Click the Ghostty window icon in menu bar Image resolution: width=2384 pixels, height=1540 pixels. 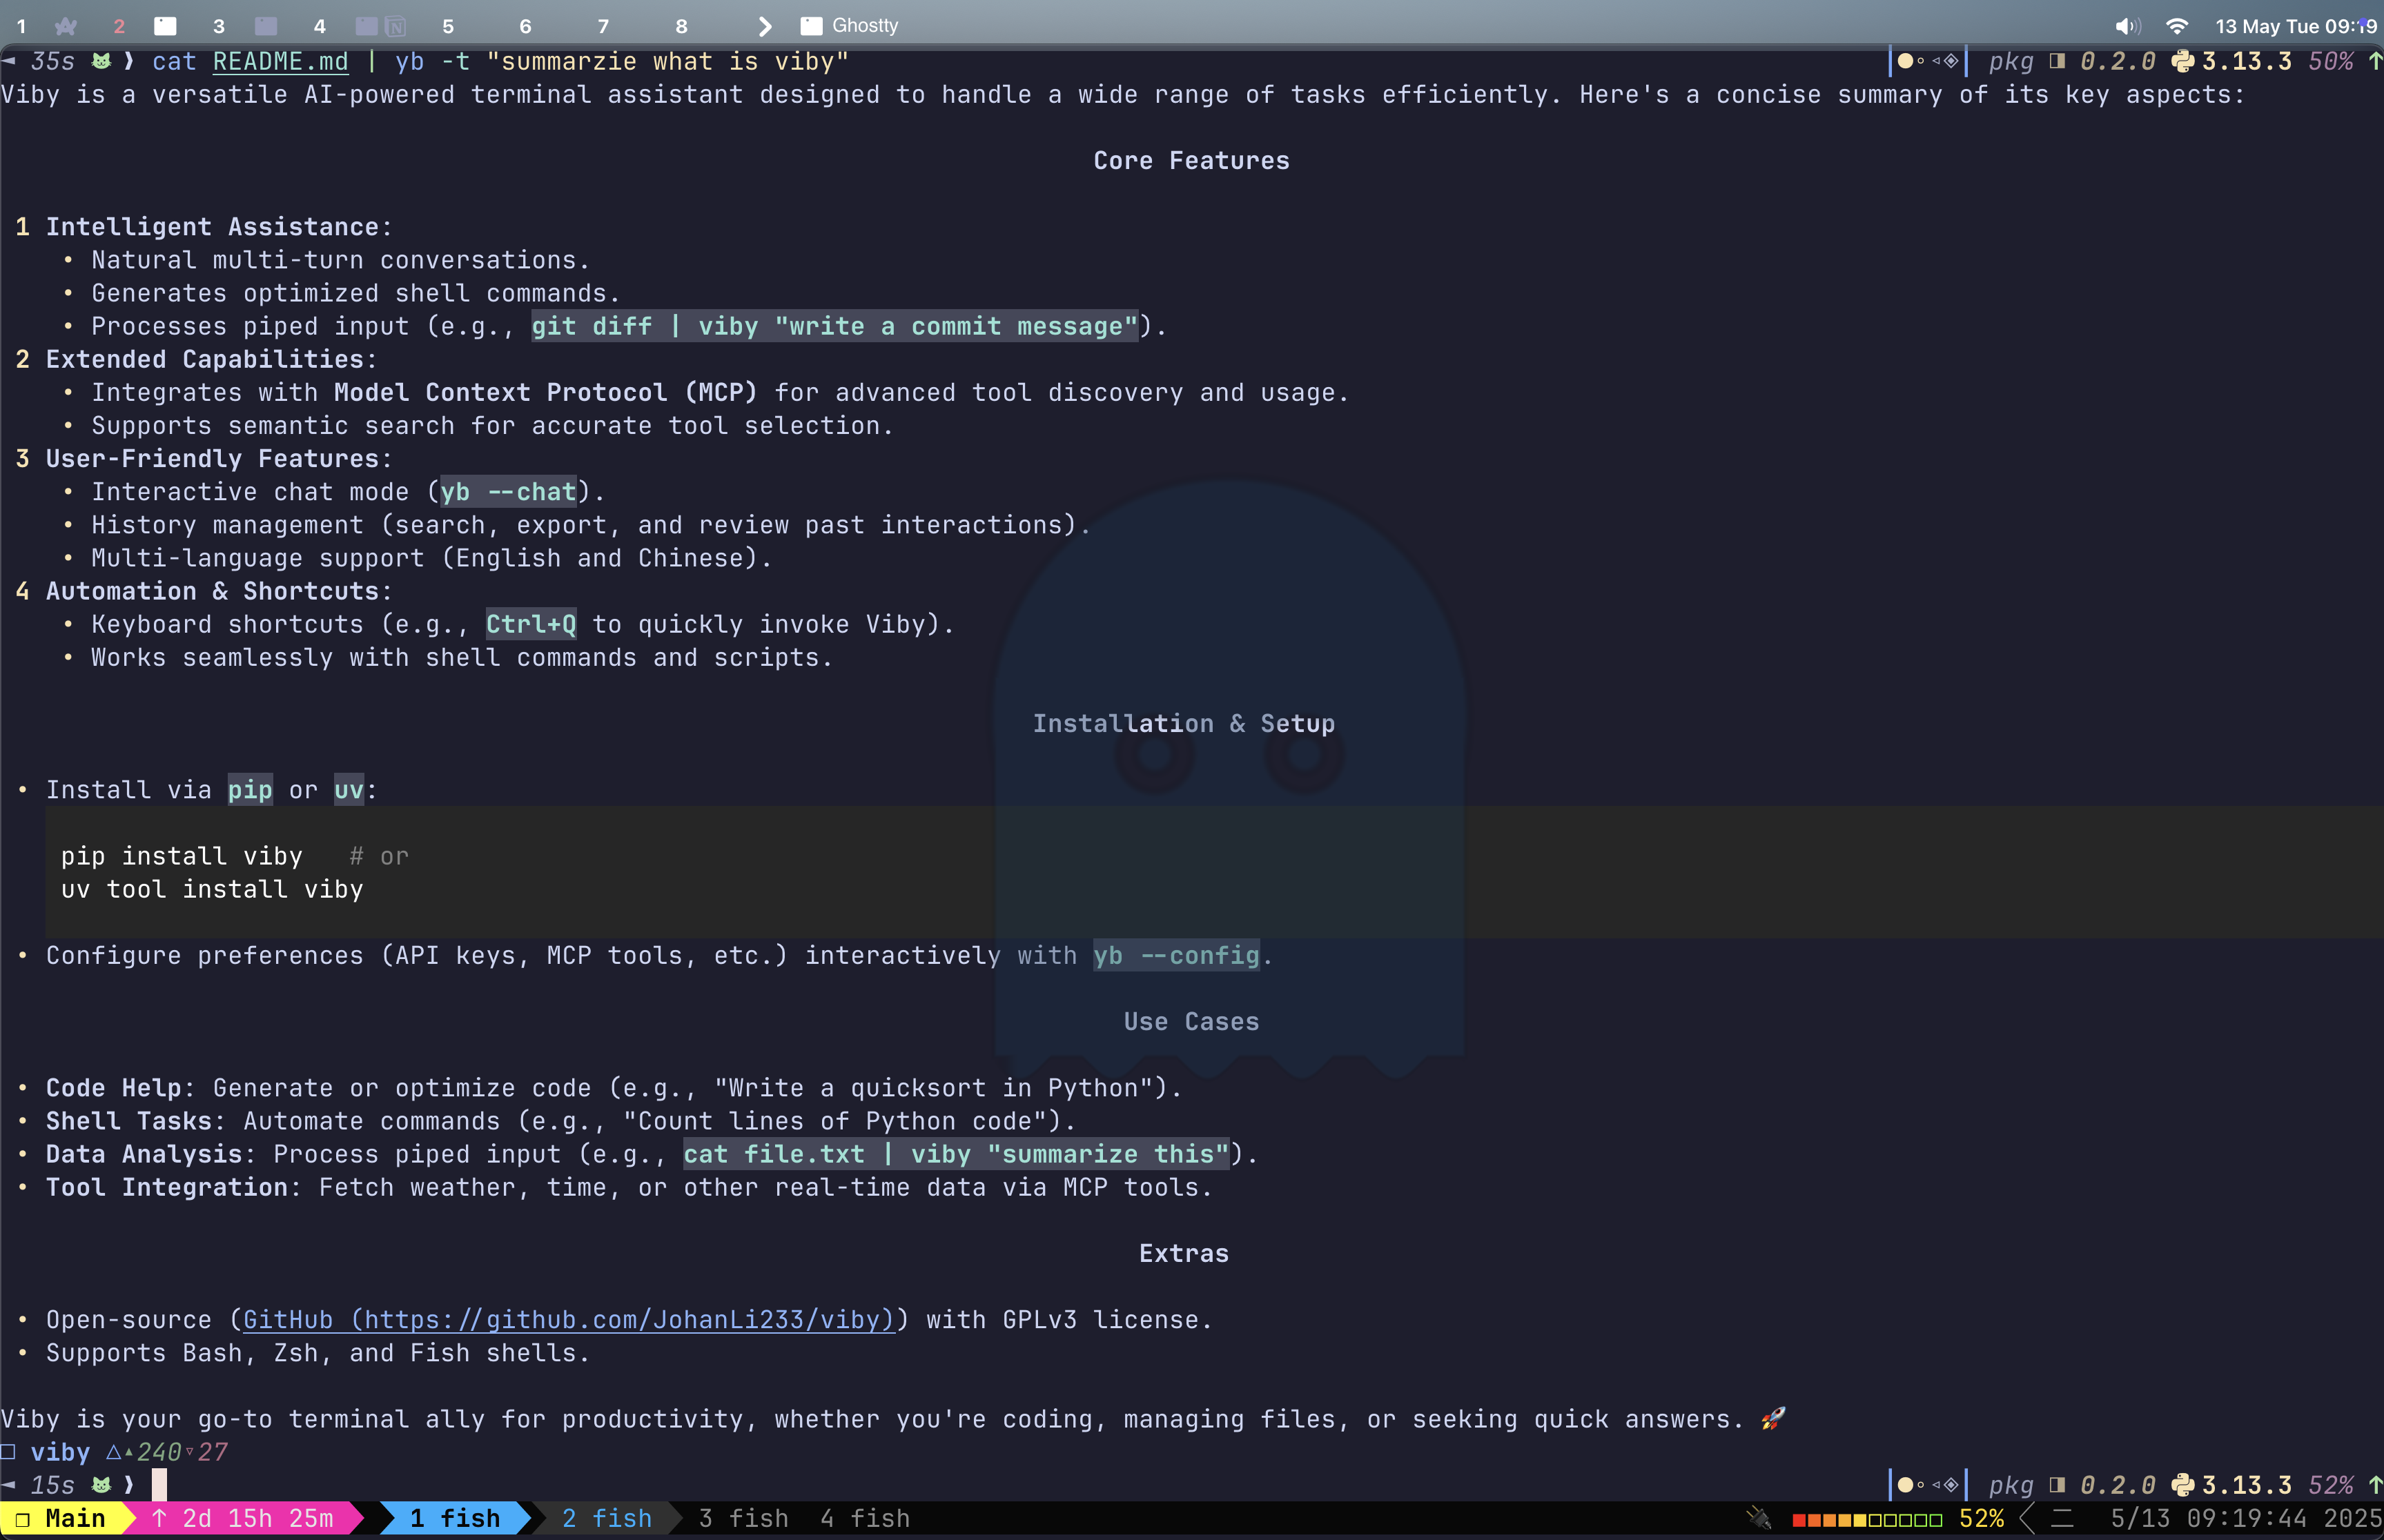click(811, 26)
